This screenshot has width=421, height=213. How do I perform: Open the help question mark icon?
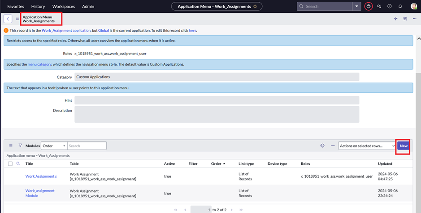[x=390, y=6]
